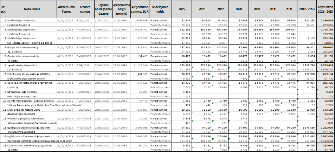Screen dimensions: 335x152
Task: Select the Maksājuma veids column header
Action: tap(159, 9)
